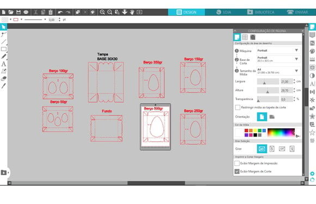Click the Zoom Out magnifier icon
This screenshot has width=316, height=204.
click(x=110, y=12)
